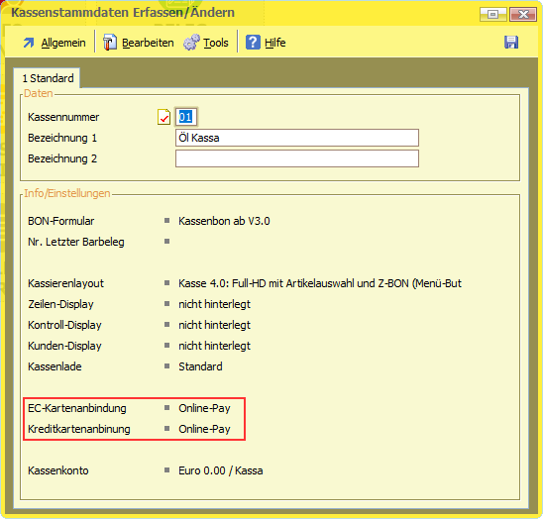This screenshot has height=519, width=543.
Task: Click the Allgemein arrow icon
Action: [29, 43]
